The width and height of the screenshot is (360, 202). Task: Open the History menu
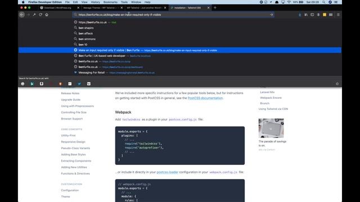(x=95, y=2)
